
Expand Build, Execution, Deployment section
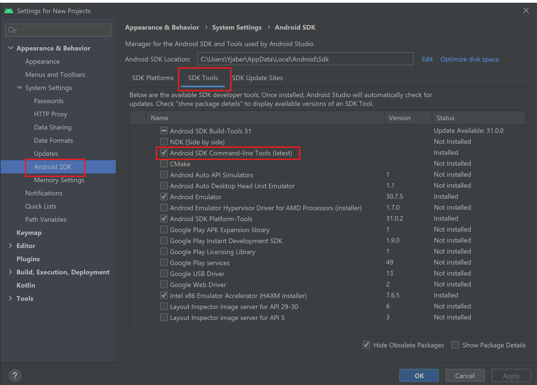pos(11,272)
